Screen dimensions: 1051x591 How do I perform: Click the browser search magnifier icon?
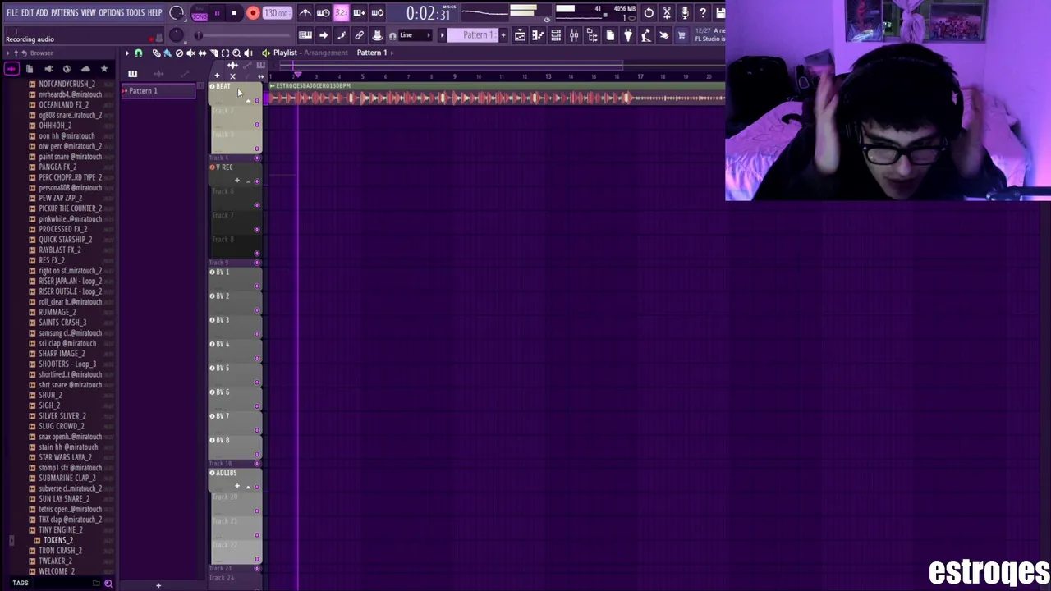[108, 584]
